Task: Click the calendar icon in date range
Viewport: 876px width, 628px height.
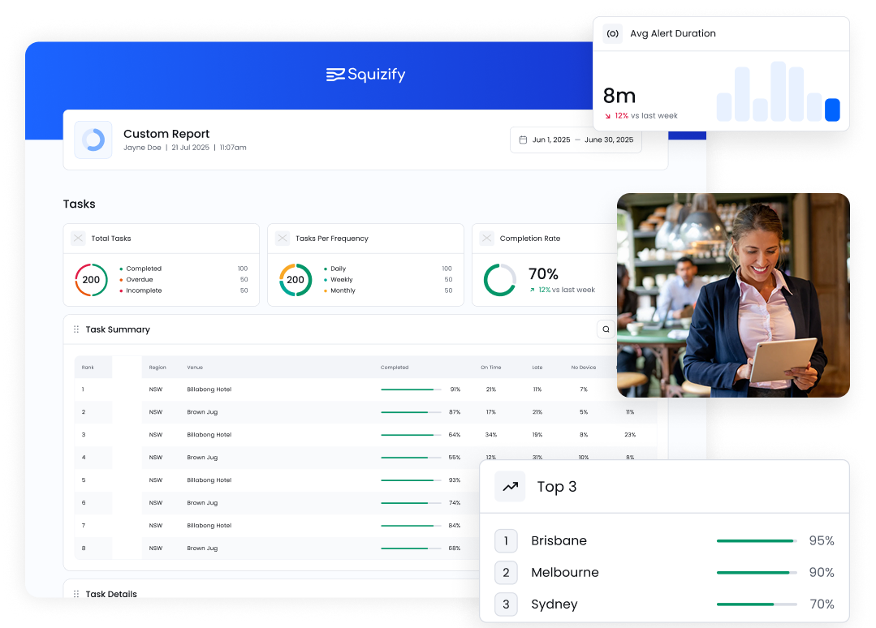Action: tap(523, 140)
